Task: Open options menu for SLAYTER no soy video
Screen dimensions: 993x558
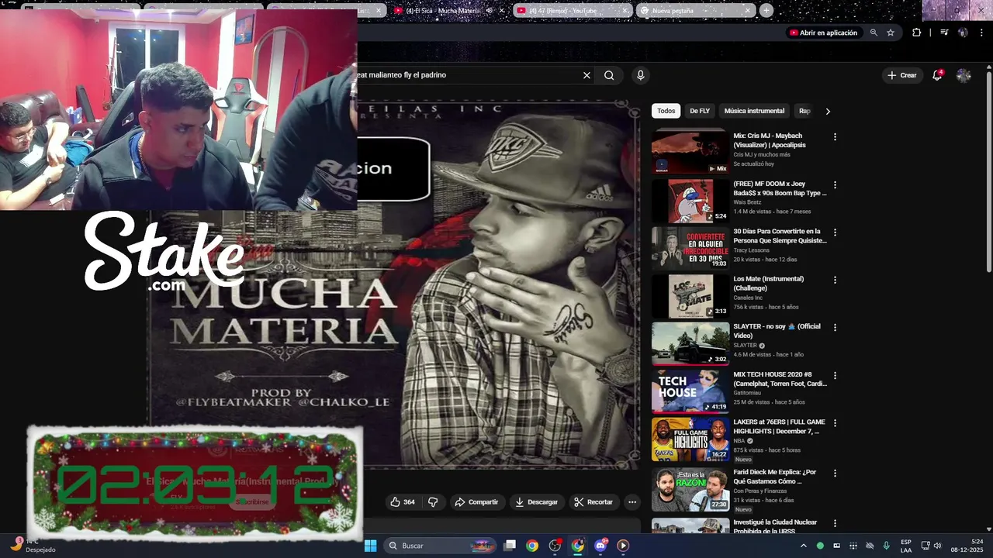Action: coord(835,328)
